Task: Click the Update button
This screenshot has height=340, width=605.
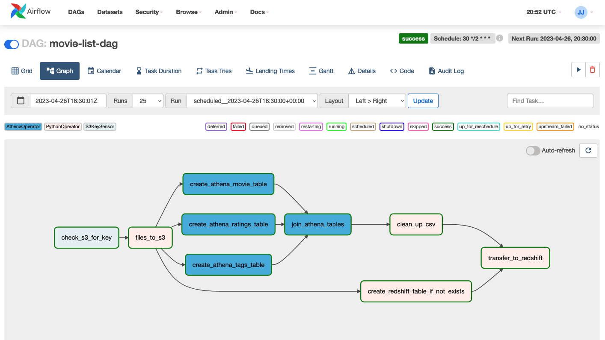Action: [x=423, y=101]
